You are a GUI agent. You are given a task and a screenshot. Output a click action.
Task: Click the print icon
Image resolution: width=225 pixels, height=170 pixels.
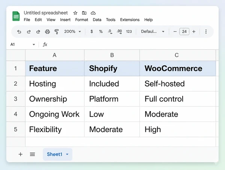[47, 32]
